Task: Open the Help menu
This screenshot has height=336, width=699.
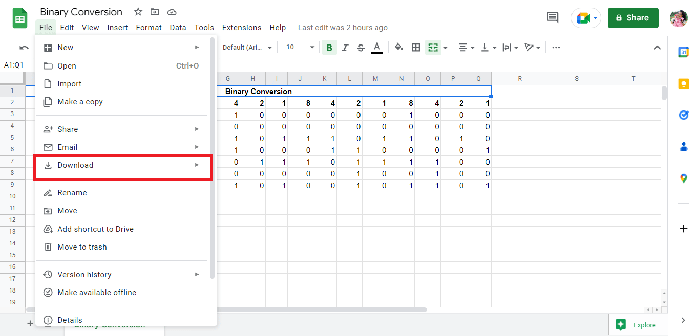Action: 278,28
